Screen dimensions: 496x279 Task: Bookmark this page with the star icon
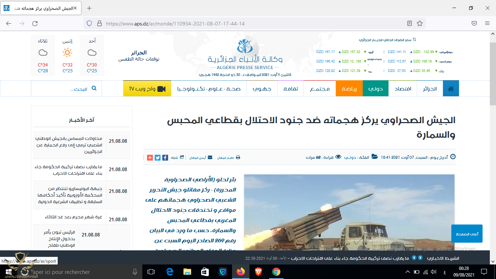click(420, 23)
